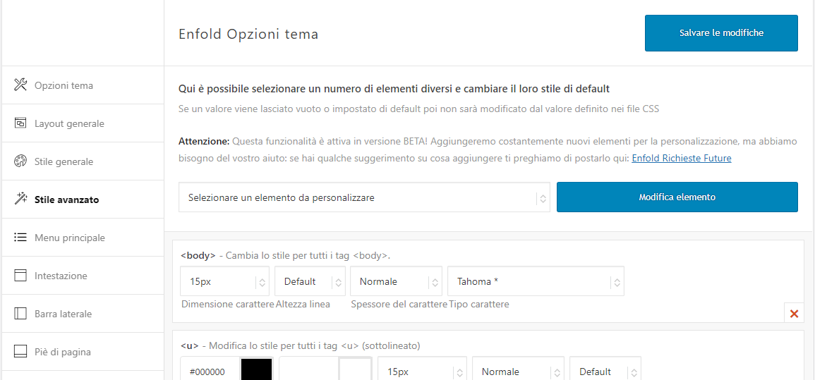This screenshot has width=815, height=380.
Task: Click the empty white color swatch
Action: click(355, 369)
